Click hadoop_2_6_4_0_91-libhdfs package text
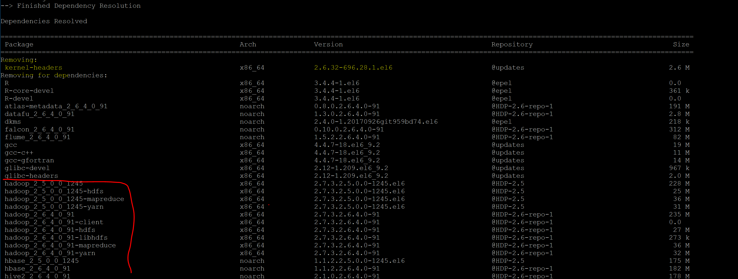738x279 pixels. click(56, 238)
